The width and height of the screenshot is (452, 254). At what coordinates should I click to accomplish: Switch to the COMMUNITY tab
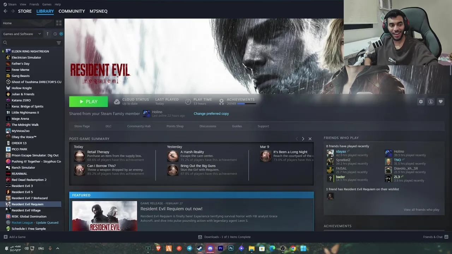pyautogui.click(x=72, y=11)
